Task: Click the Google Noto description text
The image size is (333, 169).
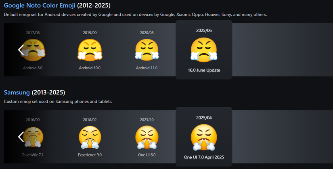Action: click(135, 15)
